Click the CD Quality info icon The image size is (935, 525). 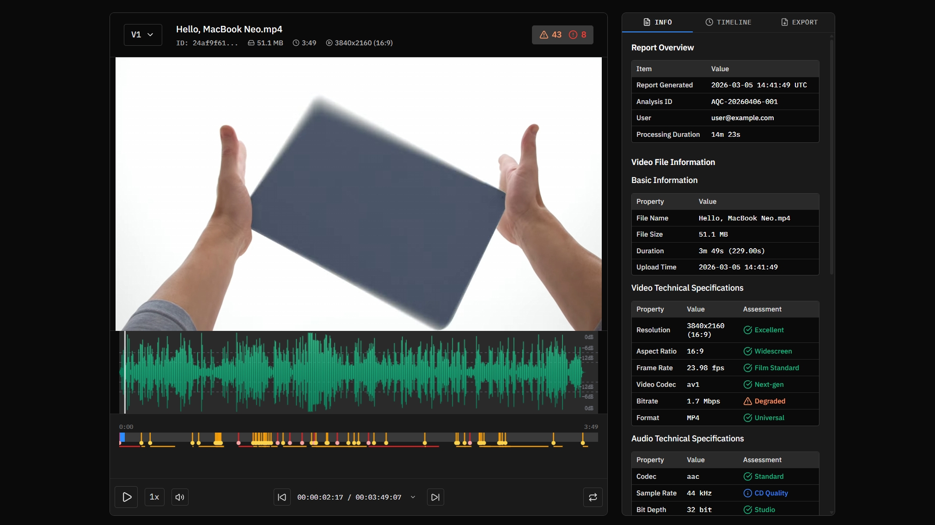(747, 493)
